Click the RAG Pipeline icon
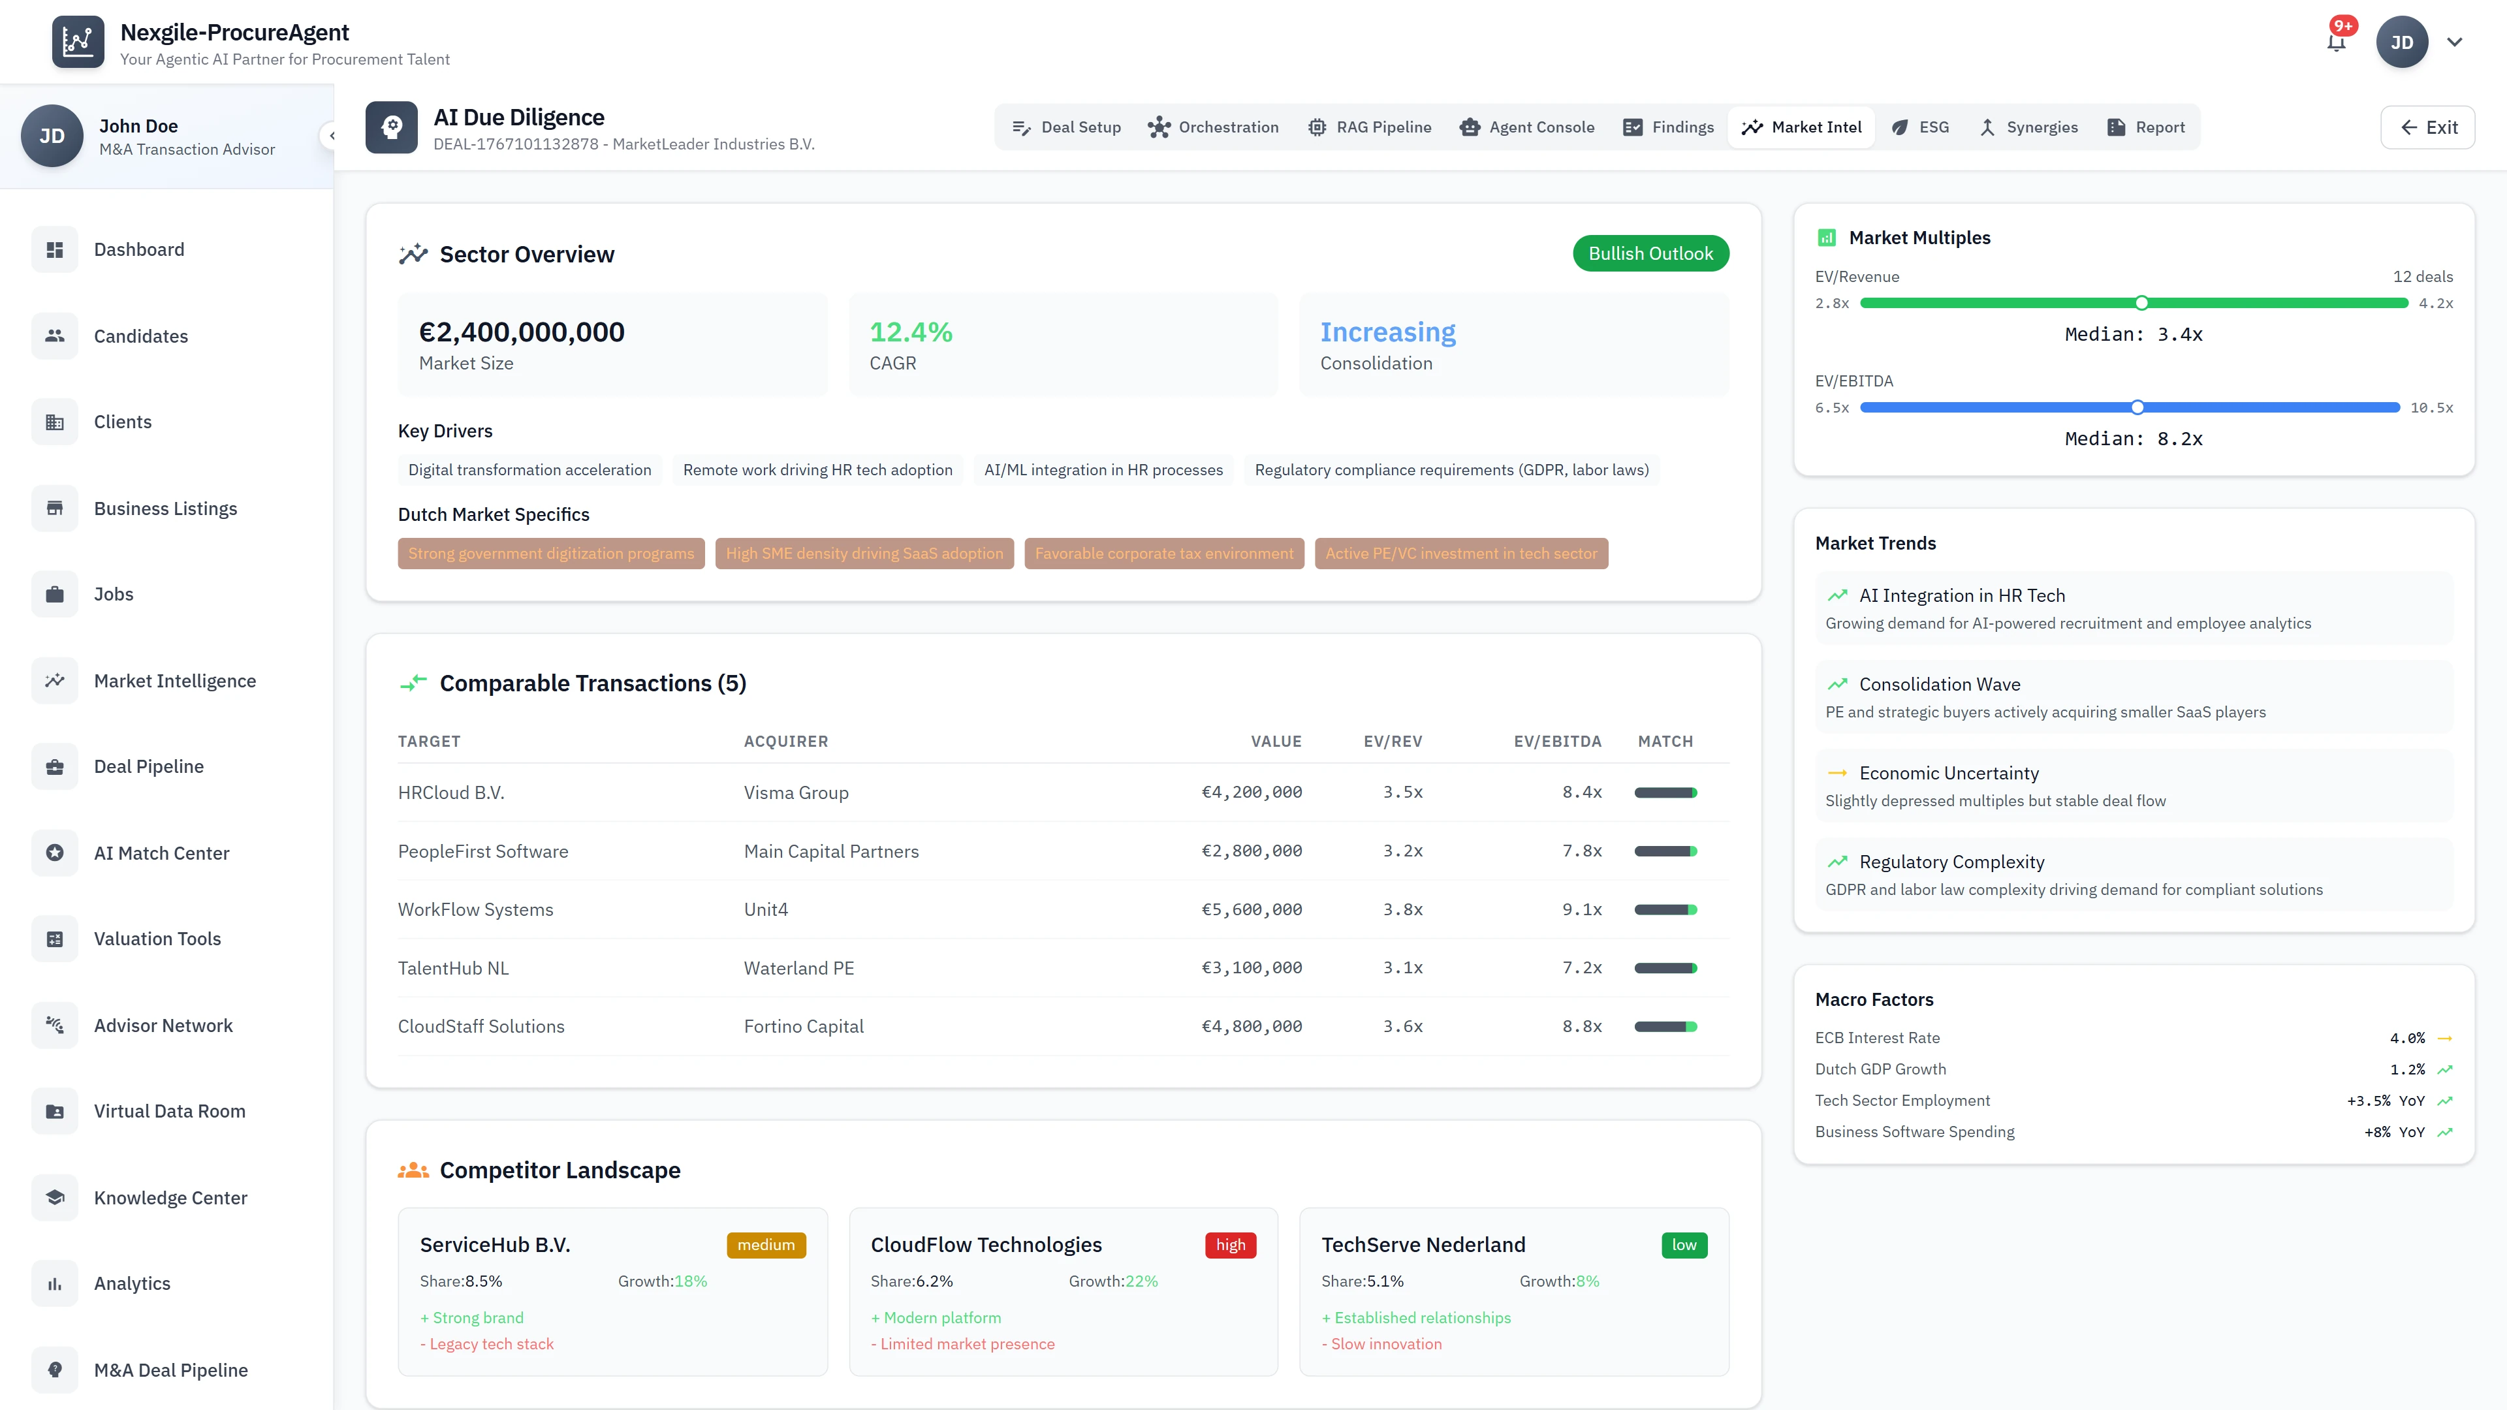 click(1317, 127)
